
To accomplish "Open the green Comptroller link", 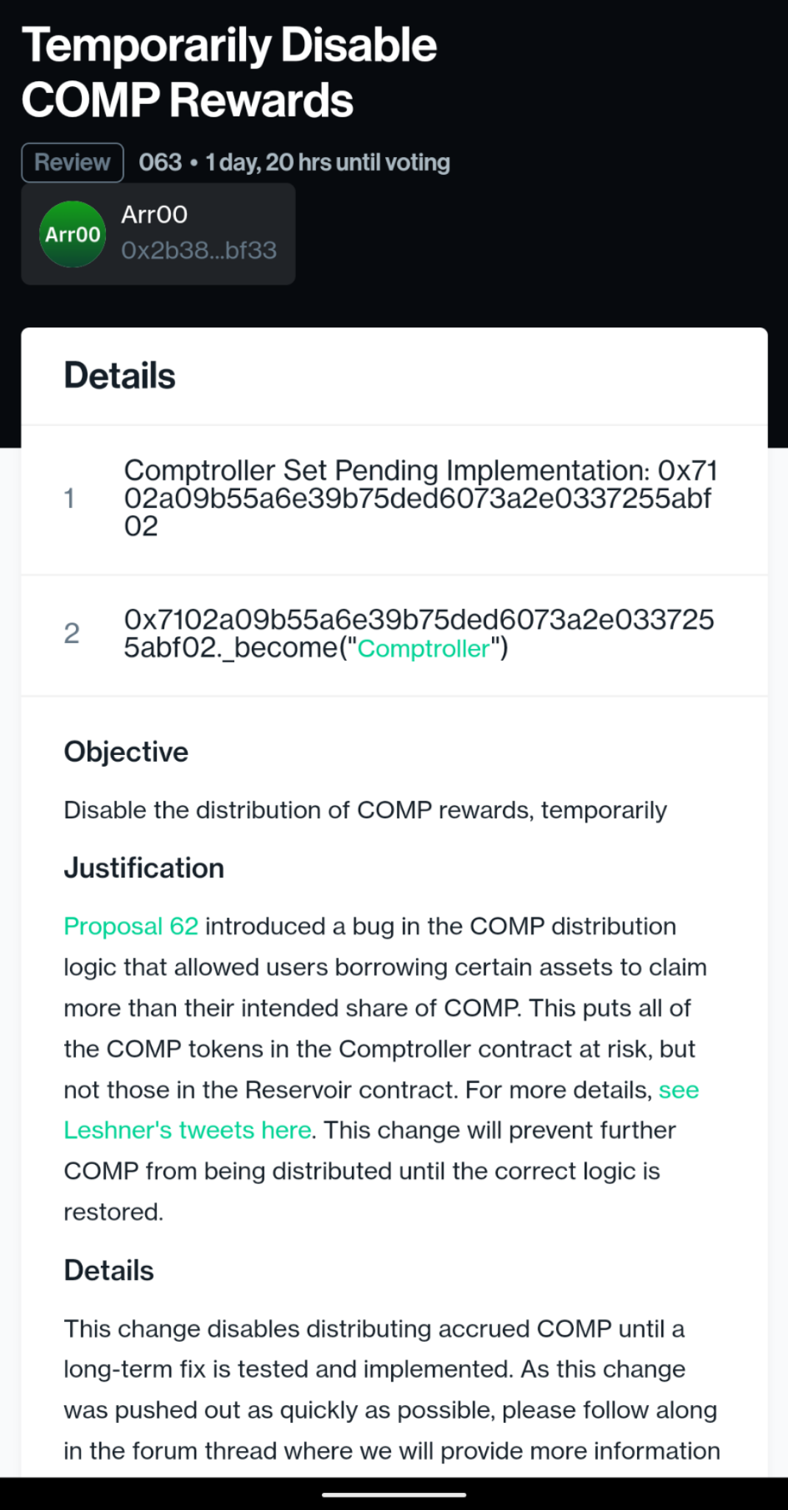I will pos(423,648).
